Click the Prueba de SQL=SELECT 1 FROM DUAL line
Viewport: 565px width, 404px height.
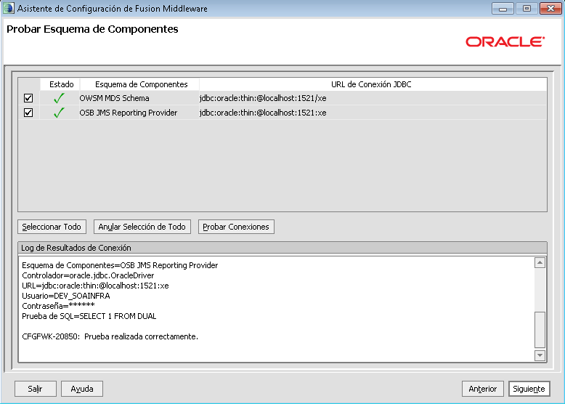pos(89,316)
